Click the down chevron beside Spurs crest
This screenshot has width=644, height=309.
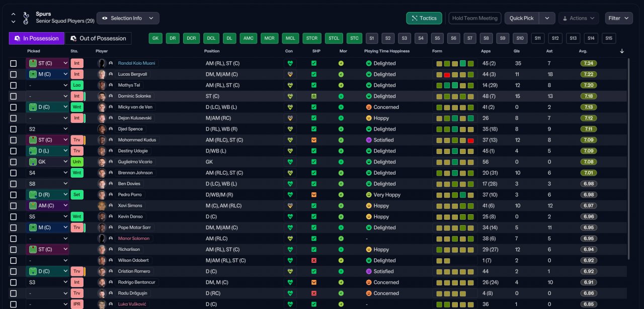[13, 22]
